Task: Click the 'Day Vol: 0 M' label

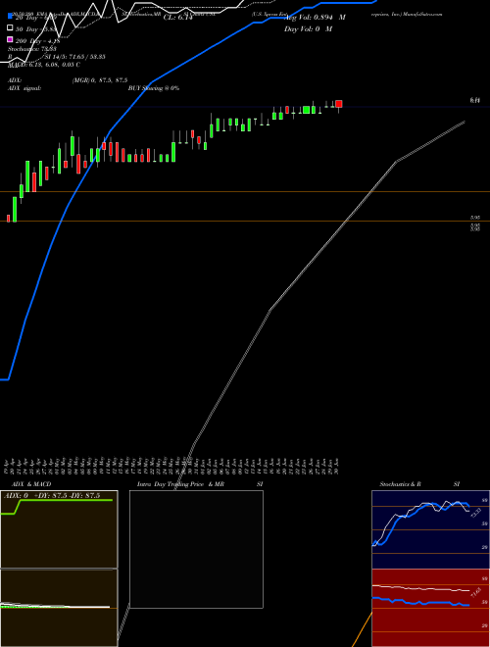Action: tap(308, 28)
